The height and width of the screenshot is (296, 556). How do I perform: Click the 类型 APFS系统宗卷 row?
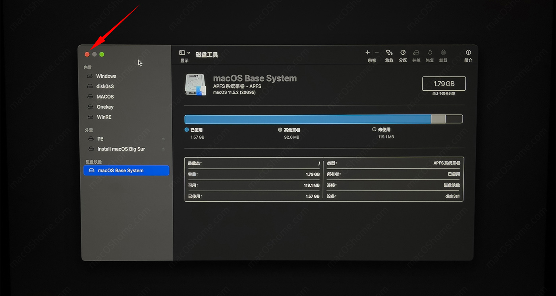[x=394, y=163]
